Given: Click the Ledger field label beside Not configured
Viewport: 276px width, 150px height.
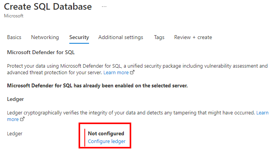Looking at the screenshot, I should (x=15, y=134).
